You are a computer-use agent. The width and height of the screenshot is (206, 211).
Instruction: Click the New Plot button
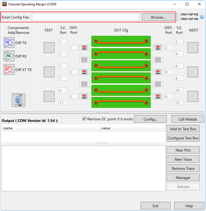183,150
